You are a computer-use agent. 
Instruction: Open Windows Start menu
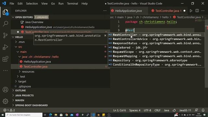click(x=3, y=115)
